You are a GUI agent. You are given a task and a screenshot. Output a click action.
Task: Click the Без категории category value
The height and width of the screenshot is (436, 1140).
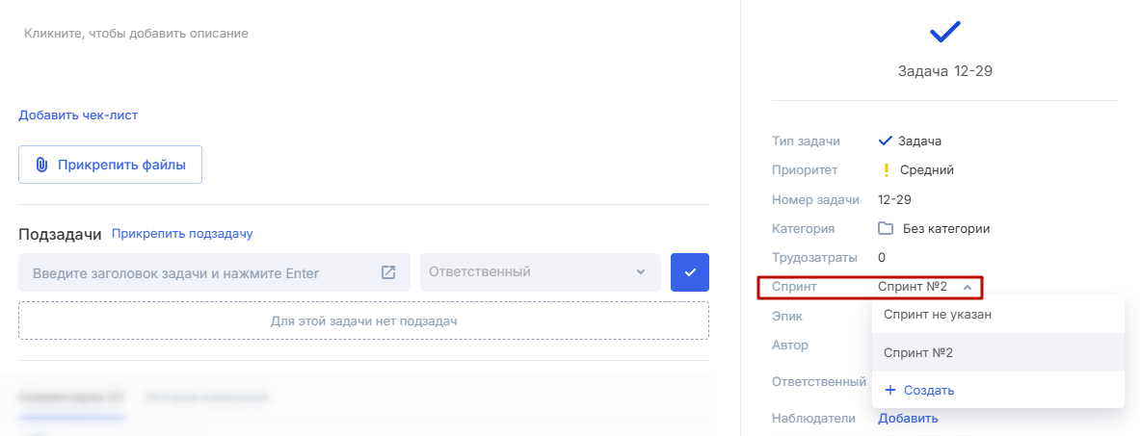point(945,229)
